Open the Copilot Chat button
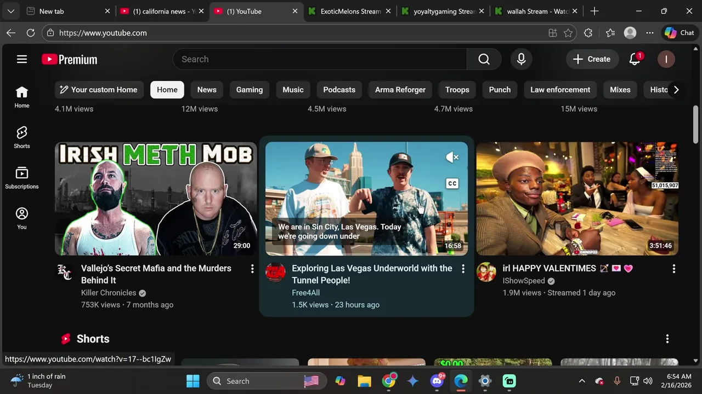 coord(680,33)
